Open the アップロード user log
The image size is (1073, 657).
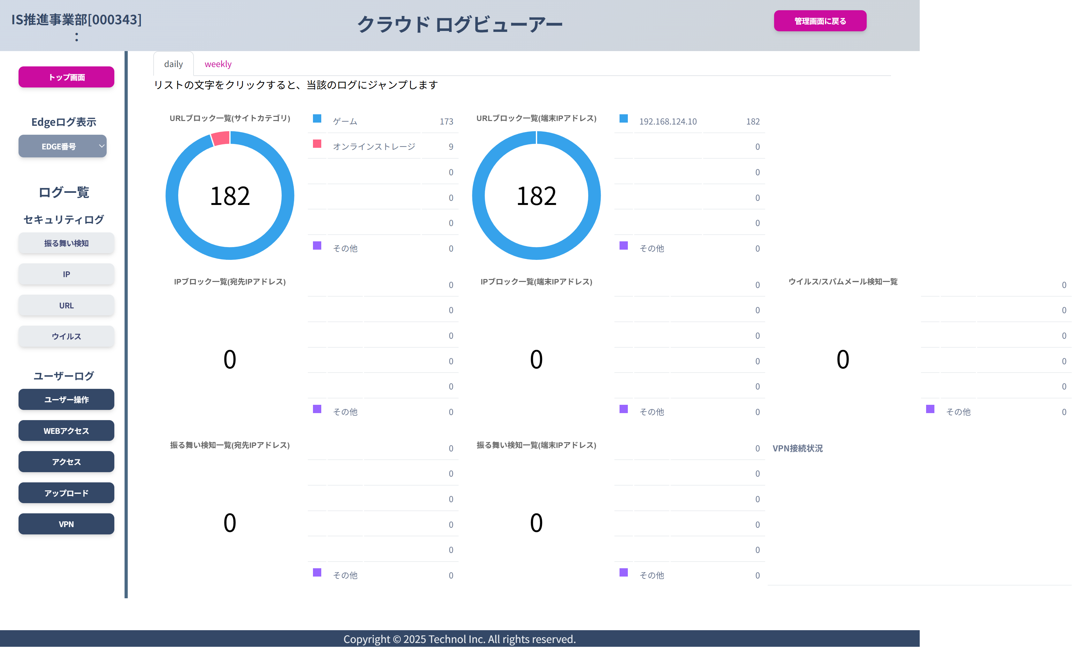coord(66,493)
